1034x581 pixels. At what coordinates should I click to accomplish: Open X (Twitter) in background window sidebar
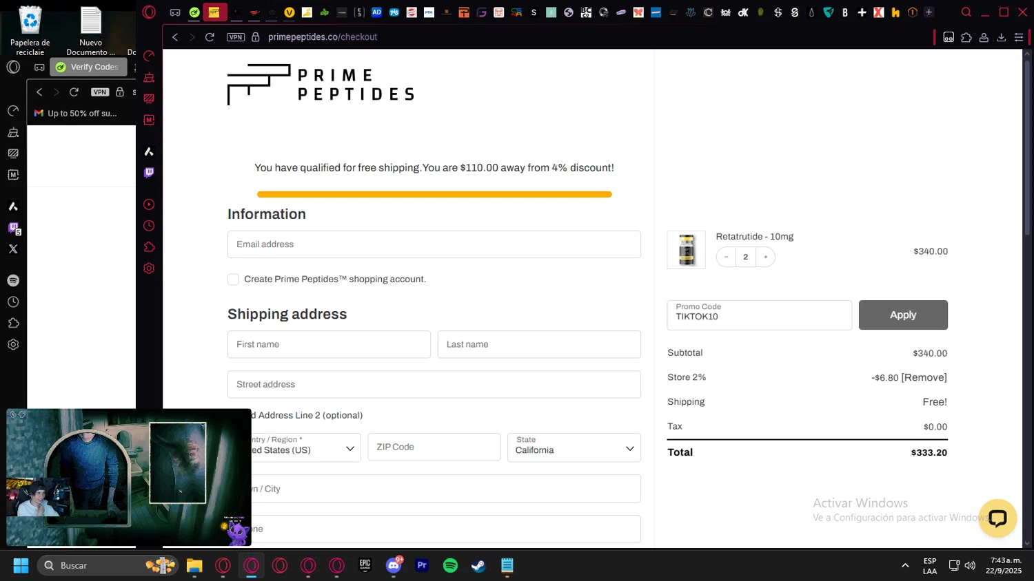[x=13, y=249]
